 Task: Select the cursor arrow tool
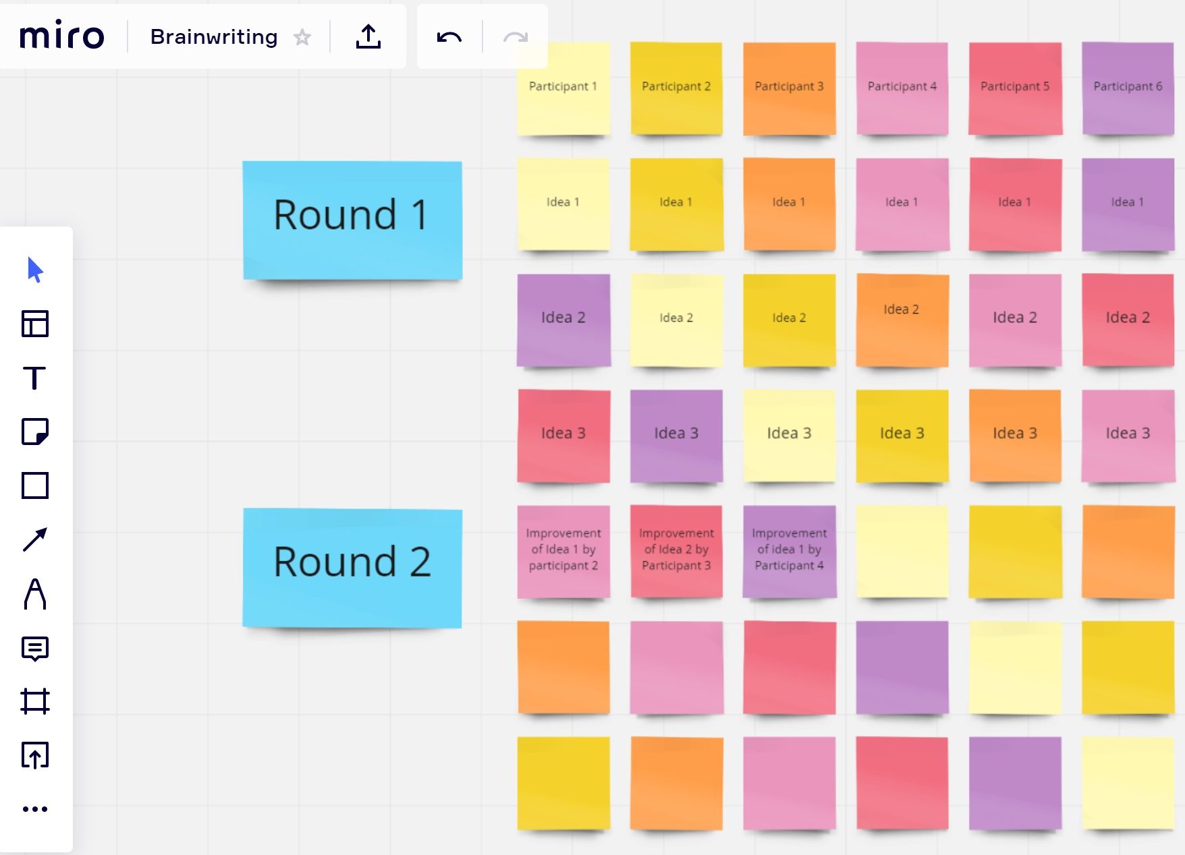35,270
